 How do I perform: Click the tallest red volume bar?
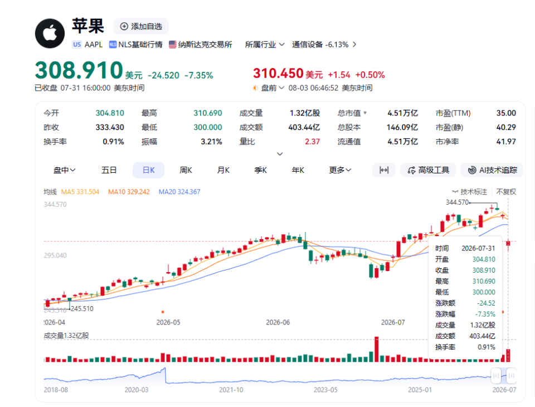(x=377, y=350)
